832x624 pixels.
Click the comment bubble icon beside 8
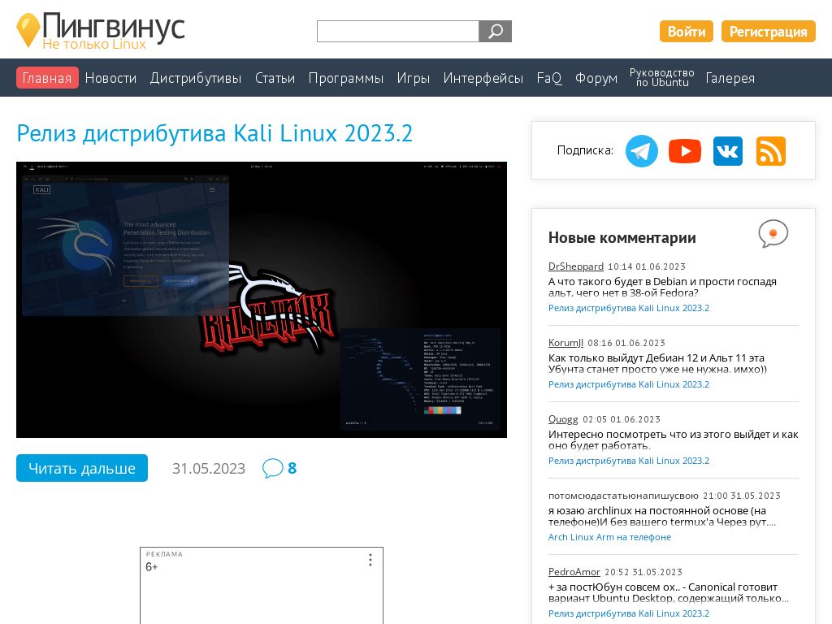[273, 468]
